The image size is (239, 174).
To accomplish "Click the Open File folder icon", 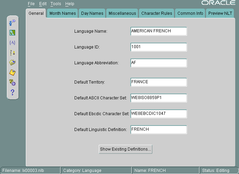I will pyautogui.click(x=12, y=63).
